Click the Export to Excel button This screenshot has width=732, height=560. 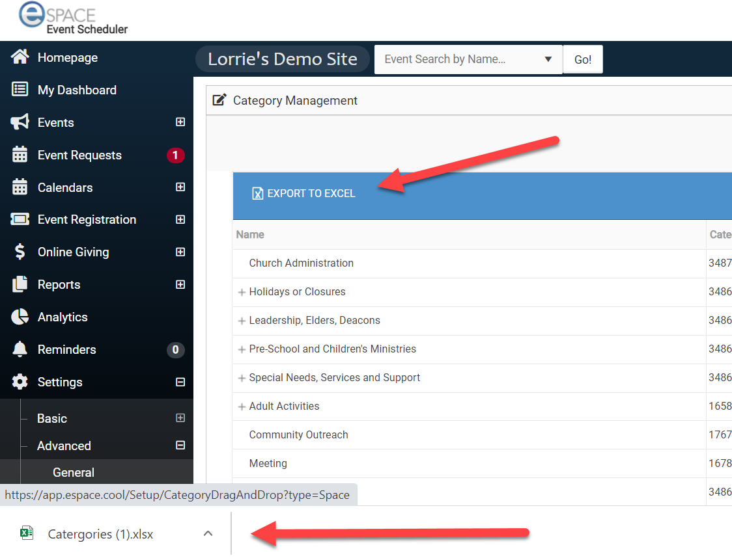[304, 193]
